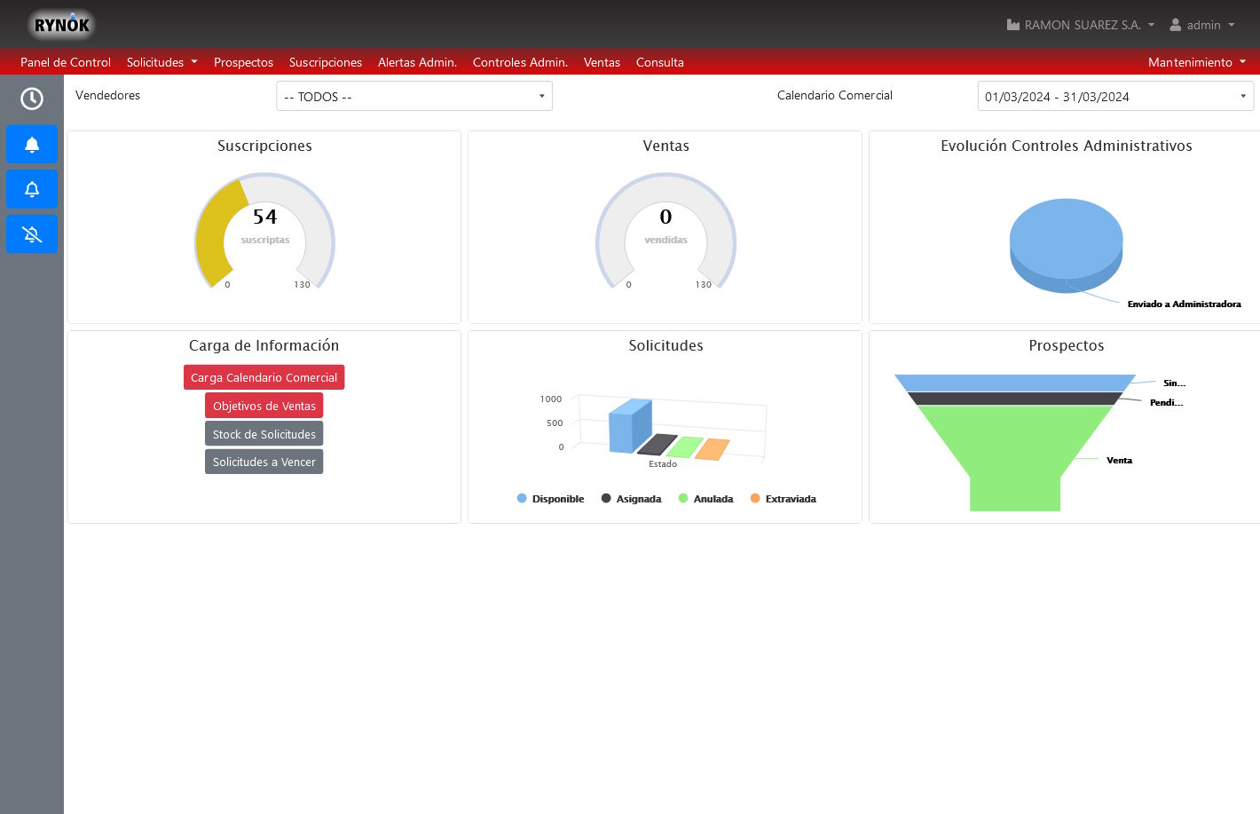
Task: Hide the Anulada series via legend
Action: coord(705,499)
